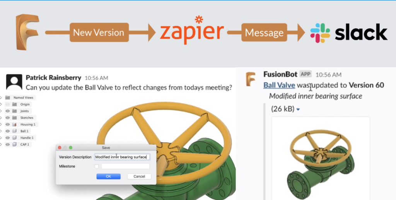Viewport: 396px width, 200px height.
Task: Confirm save with the OK button
Action: tap(108, 176)
